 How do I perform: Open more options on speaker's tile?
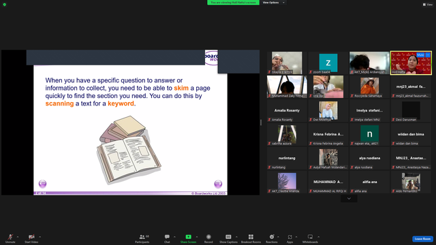[428, 55]
